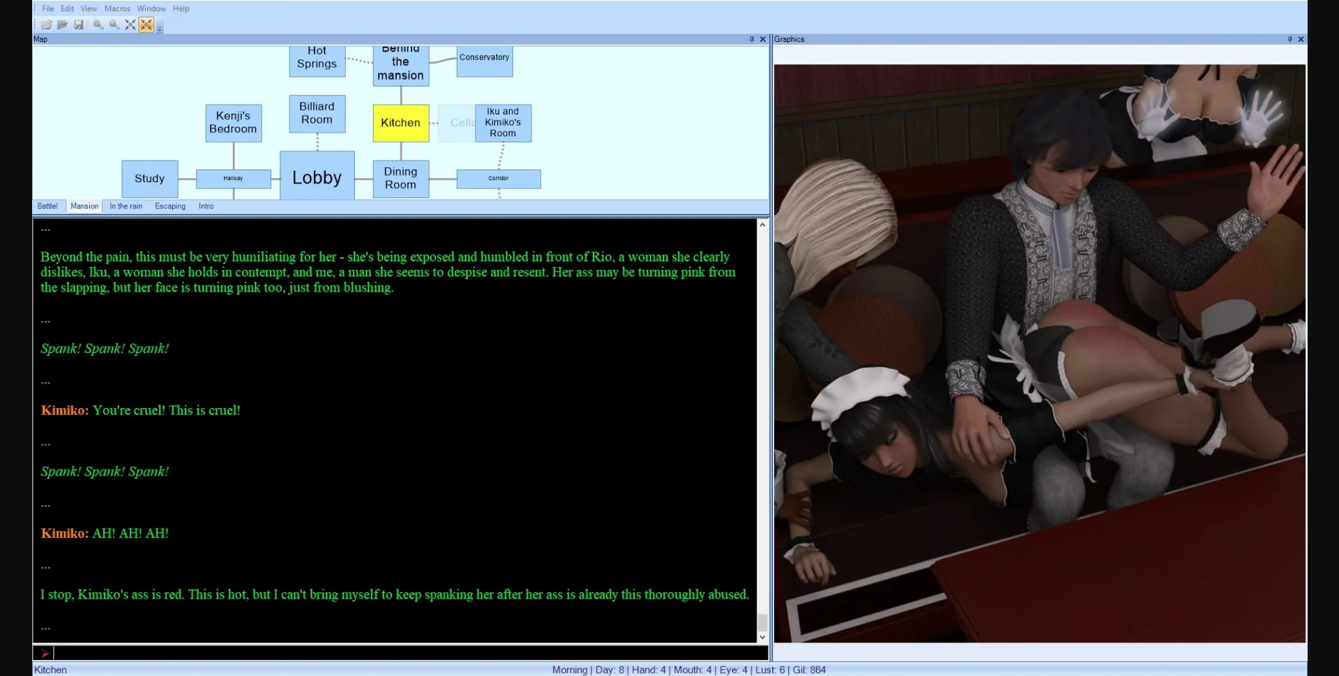Click the Lobby room on the map

pos(317,177)
